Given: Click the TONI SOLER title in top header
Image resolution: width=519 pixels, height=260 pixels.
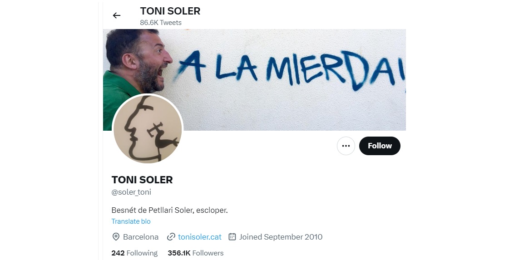Looking at the screenshot, I should [x=170, y=11].
